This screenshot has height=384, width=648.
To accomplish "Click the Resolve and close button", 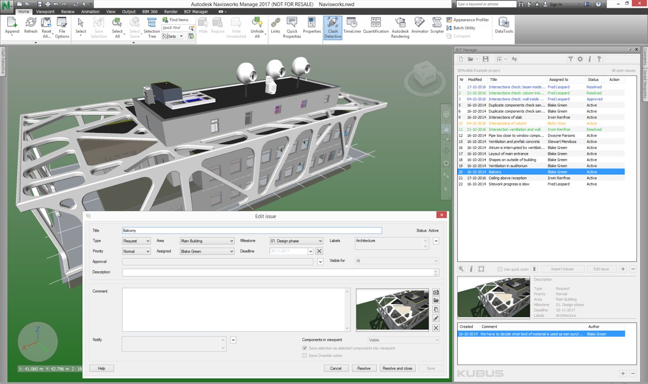I will (397, 368).
